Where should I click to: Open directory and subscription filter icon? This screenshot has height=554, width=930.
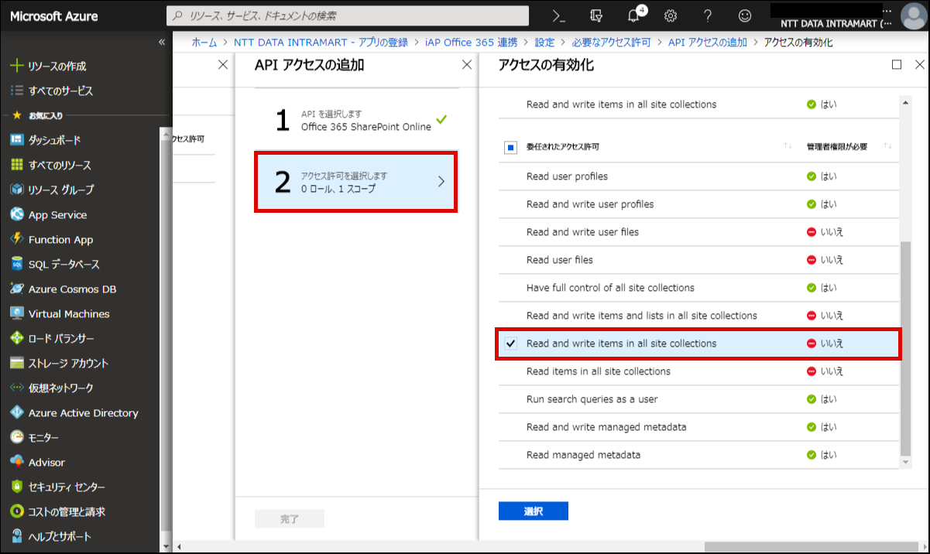point(595,15)
